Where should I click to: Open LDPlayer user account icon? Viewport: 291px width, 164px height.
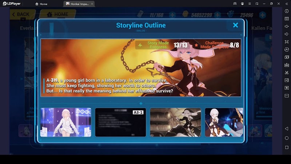242,4
